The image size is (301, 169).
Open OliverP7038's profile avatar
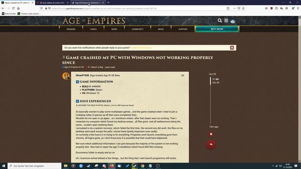[x=66, y=76]
